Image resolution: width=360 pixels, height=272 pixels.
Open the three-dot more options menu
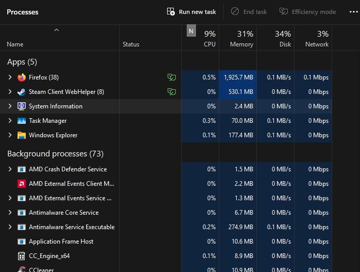[354, 12]
